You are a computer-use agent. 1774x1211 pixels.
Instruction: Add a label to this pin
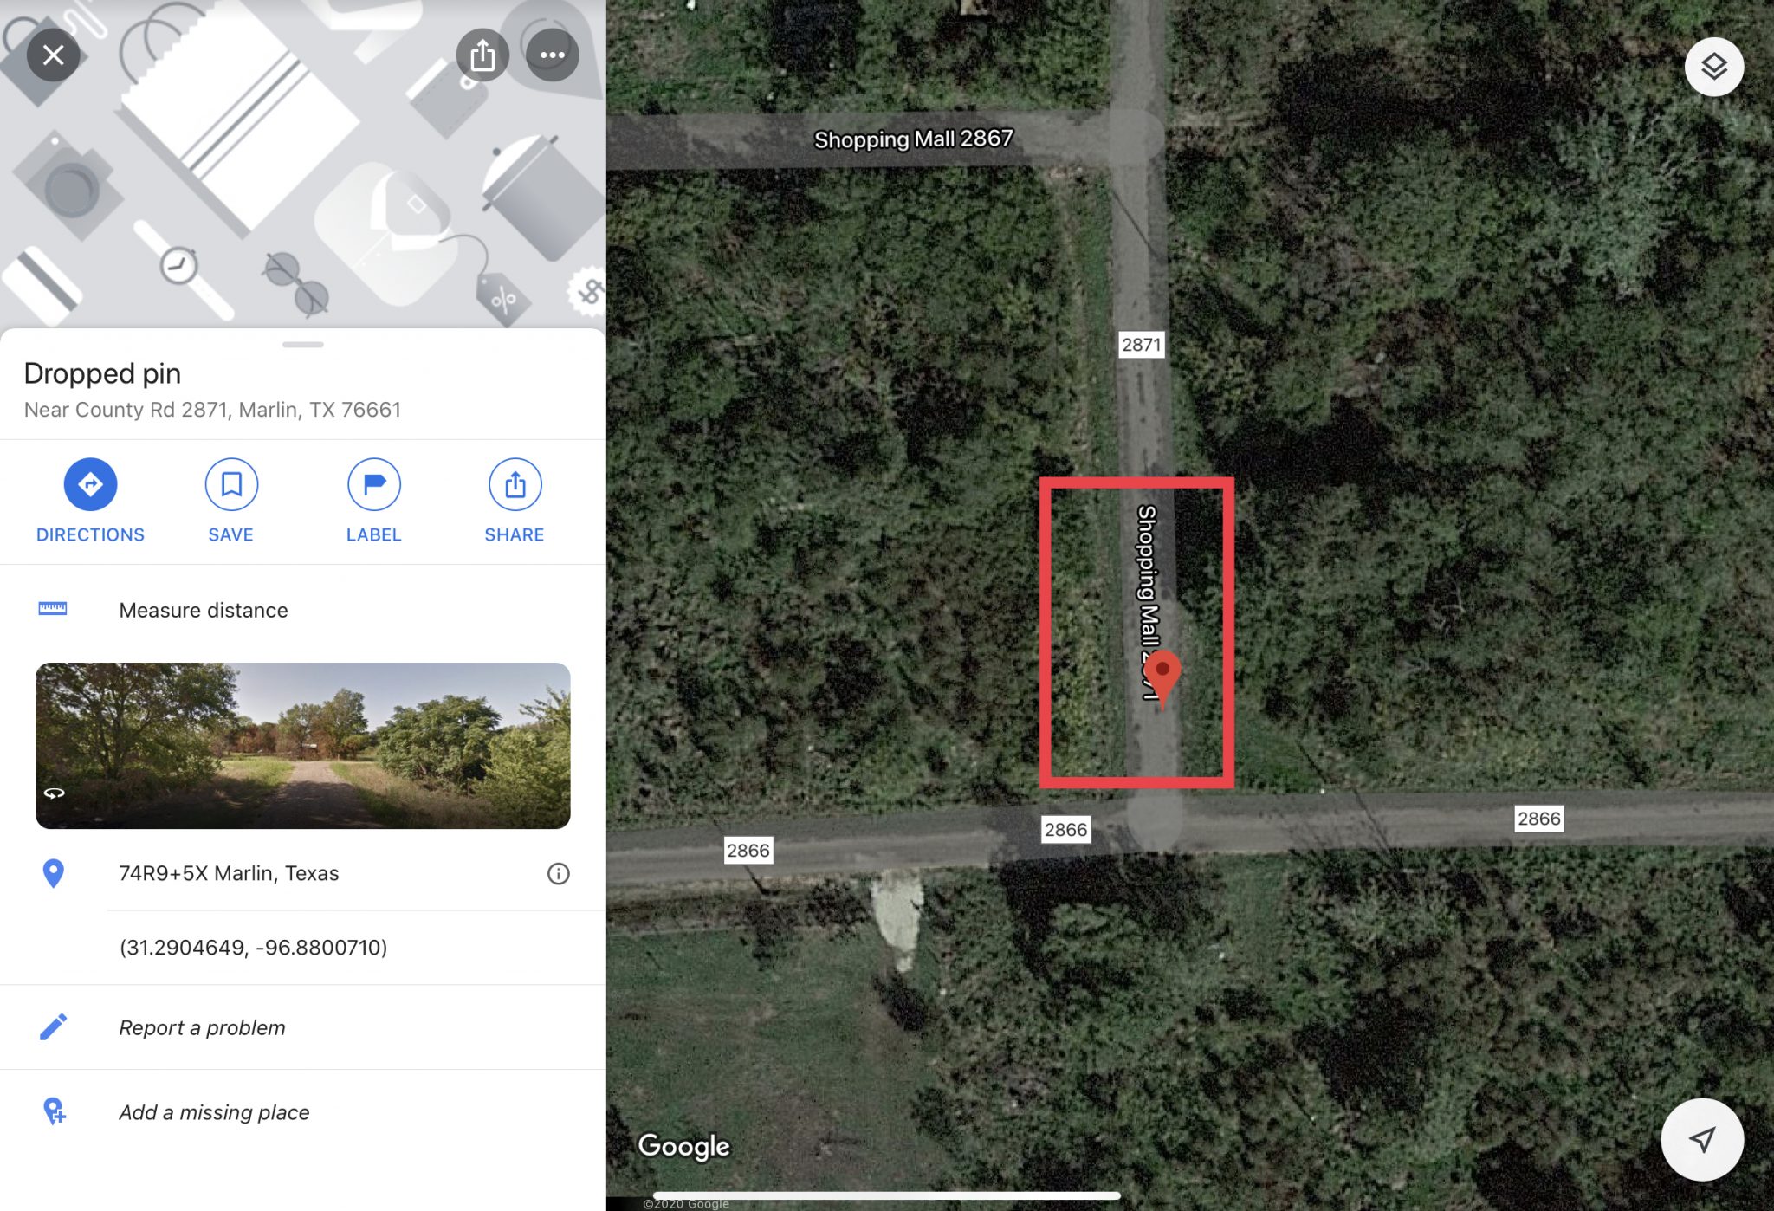point(373,502)
